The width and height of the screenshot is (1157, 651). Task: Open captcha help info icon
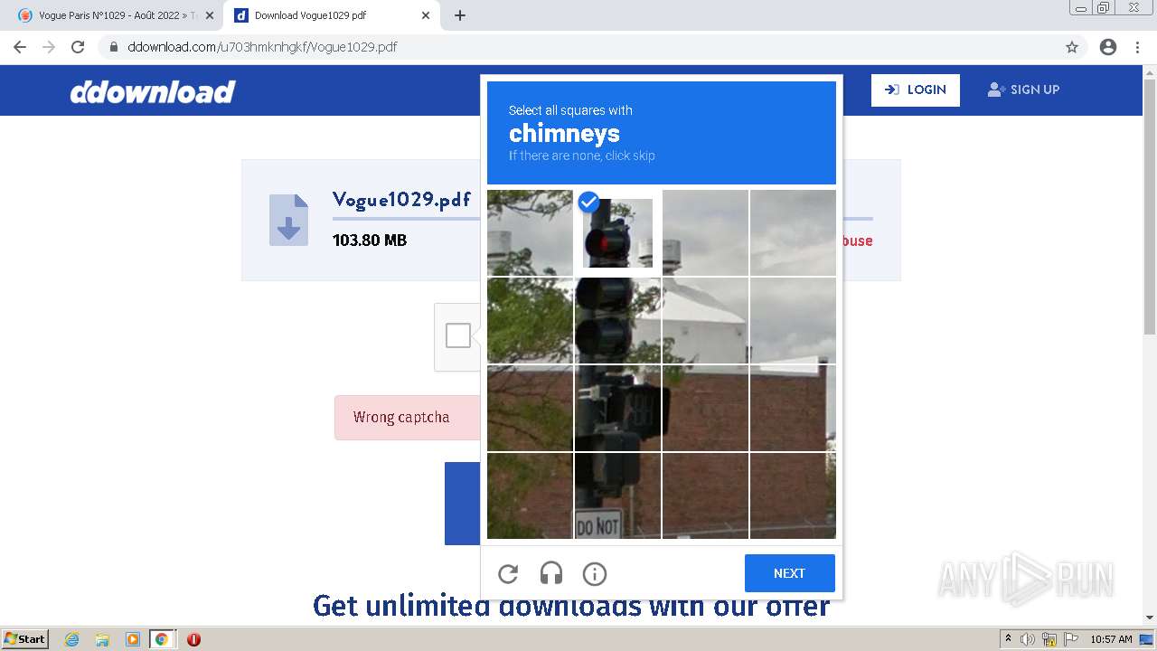595,573
